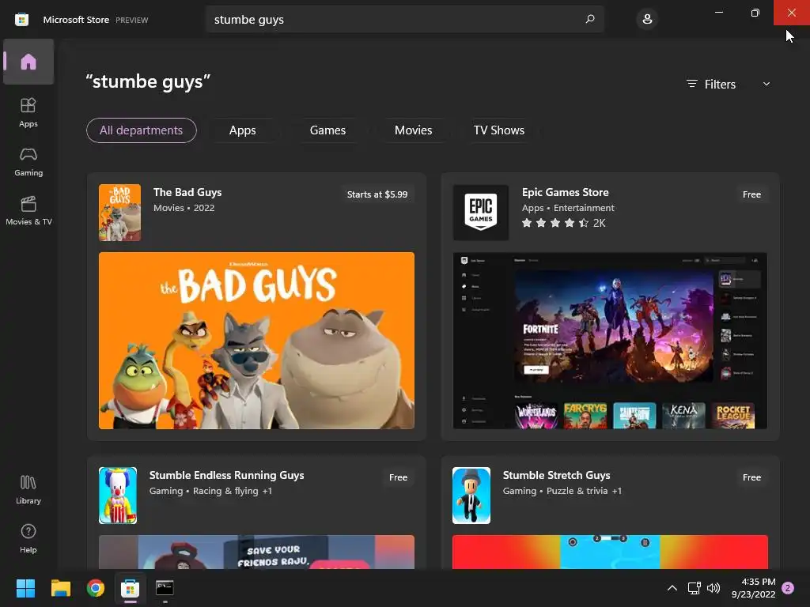Open the user account profile icon
810x607 pixels.
click(x=647, y=19)
